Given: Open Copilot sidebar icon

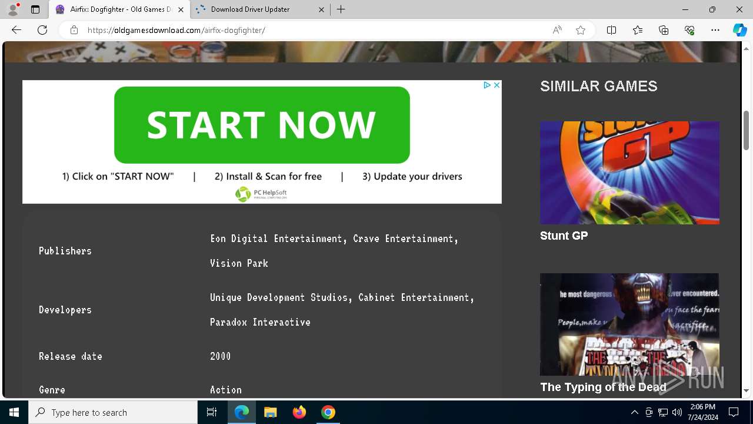Looking at the screenshot, I should click(739, 30).
